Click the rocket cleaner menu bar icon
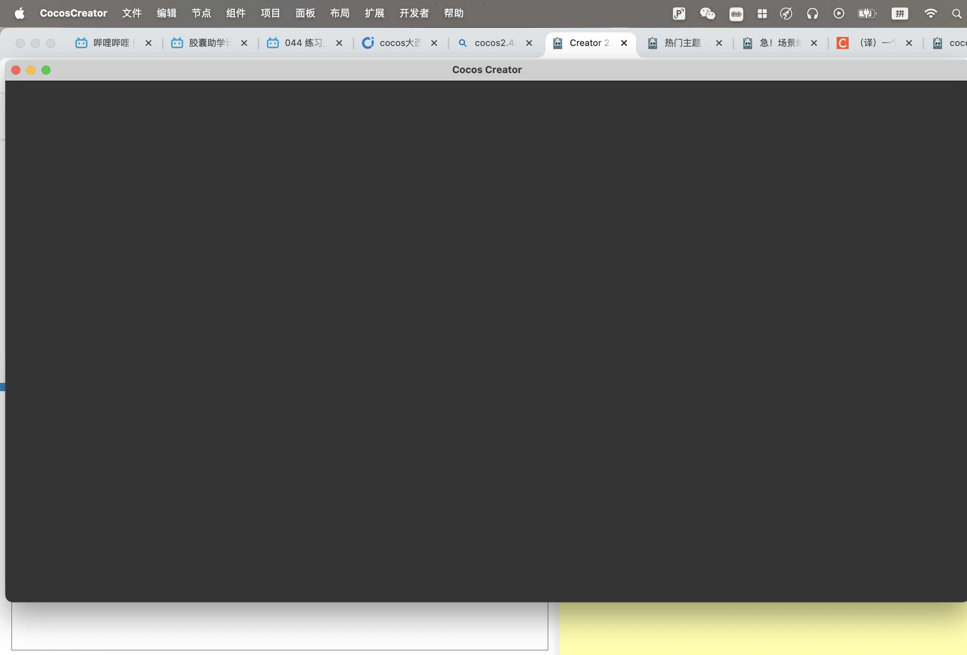This screenshot has width=967, height=655. 786,14
